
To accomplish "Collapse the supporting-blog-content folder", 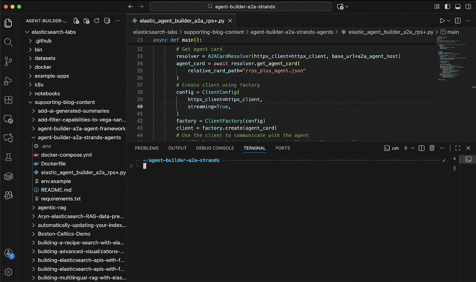I will tap(65, 102).
